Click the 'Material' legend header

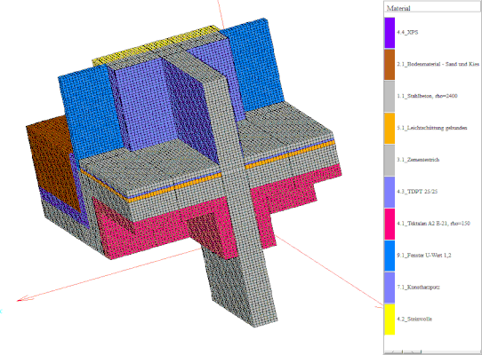[x=398, y=8]
